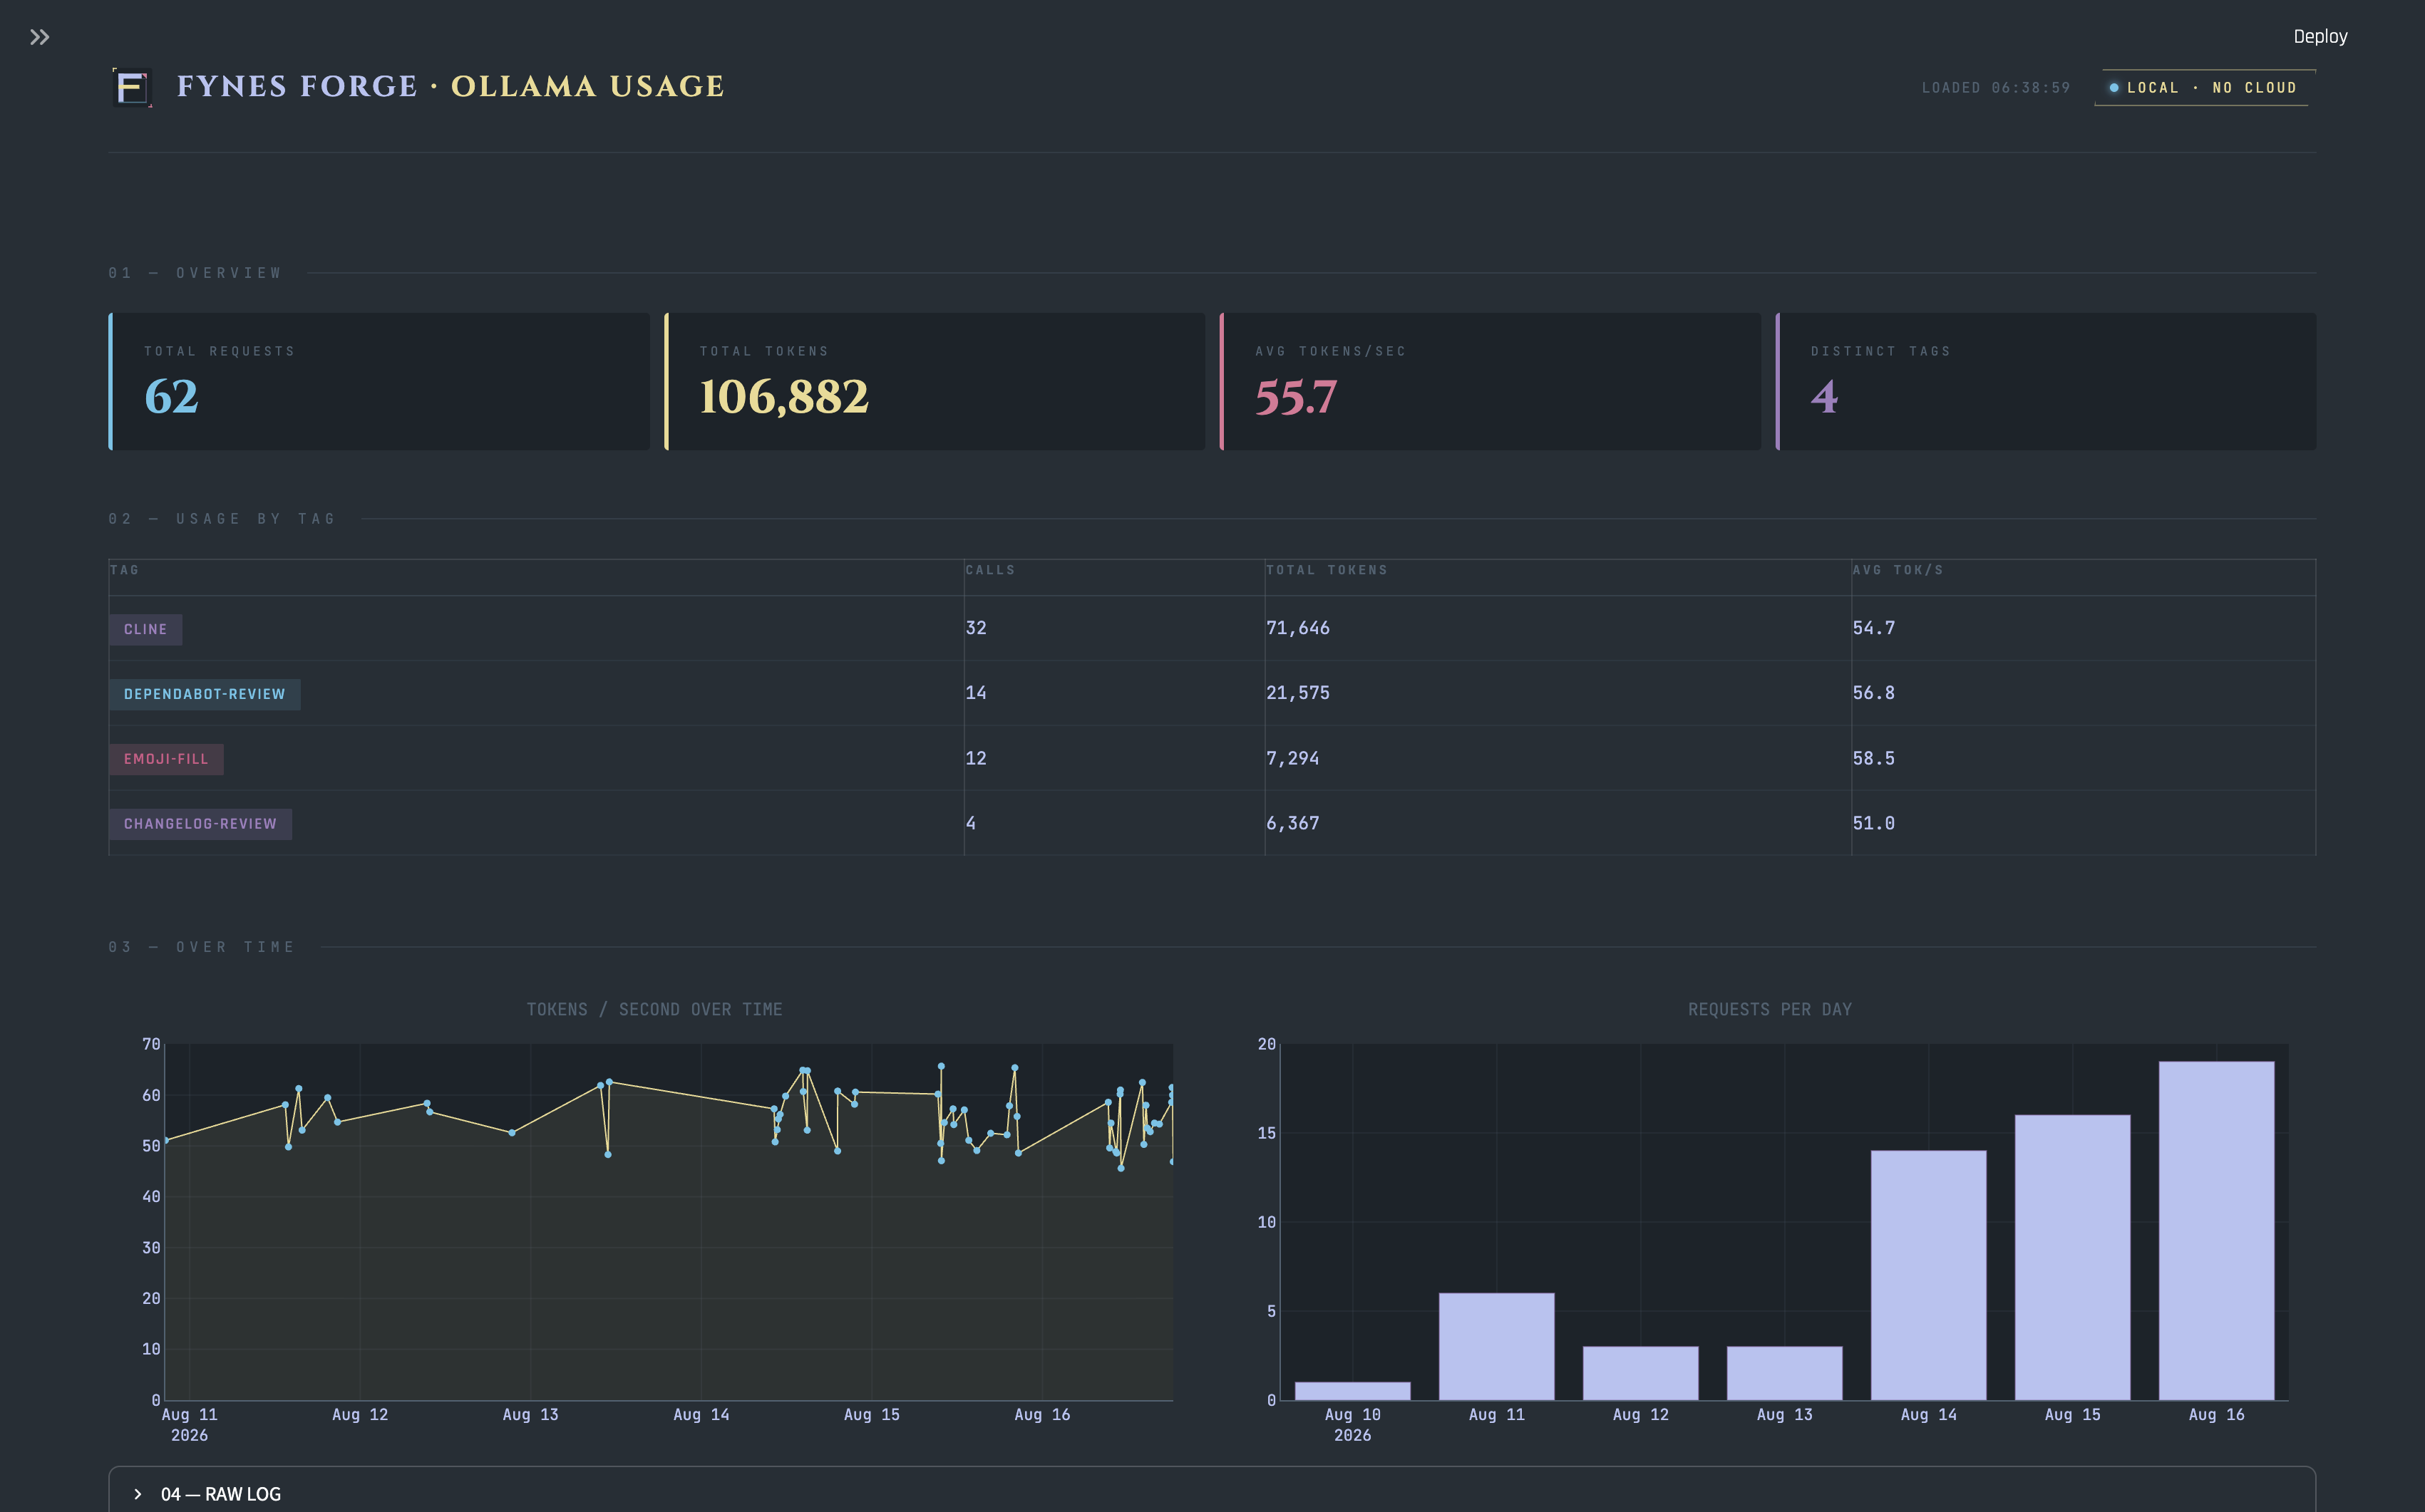Click the Fynes Forge Ollama Usage title
The width and height of the screenshot is (2425, 1512).
[x=450, y=87]
